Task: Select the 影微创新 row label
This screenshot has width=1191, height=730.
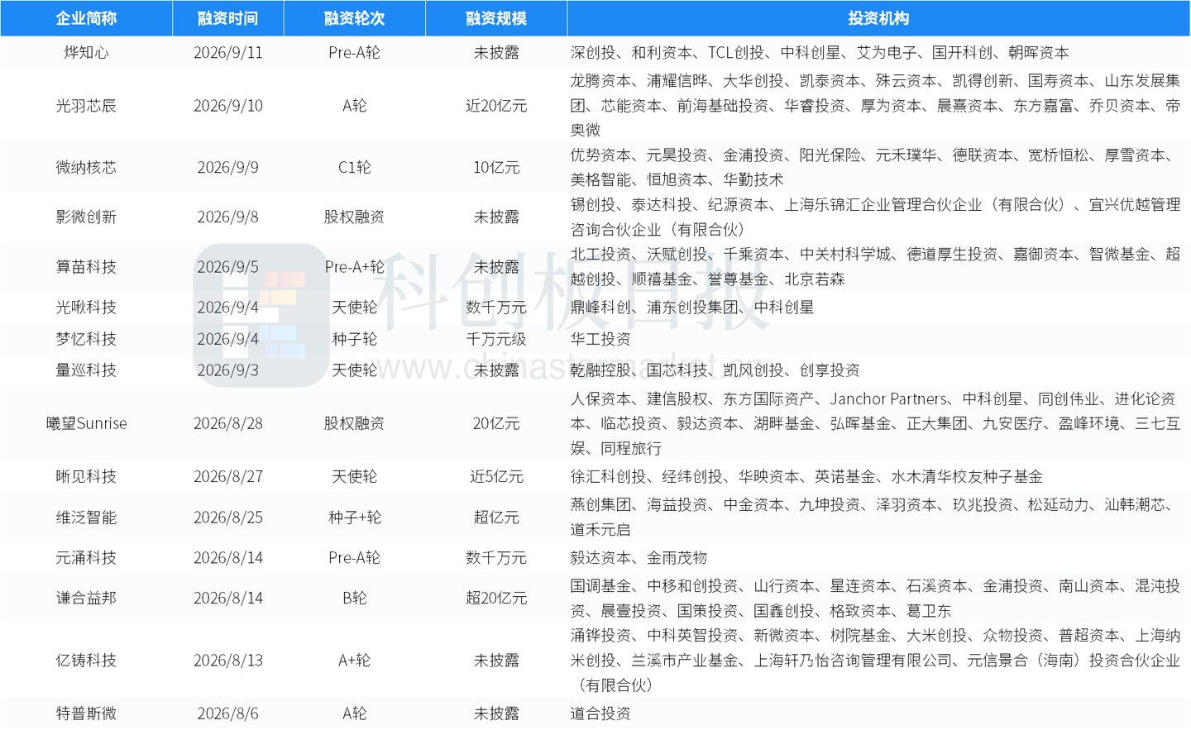Action: [x=86, y=217]
